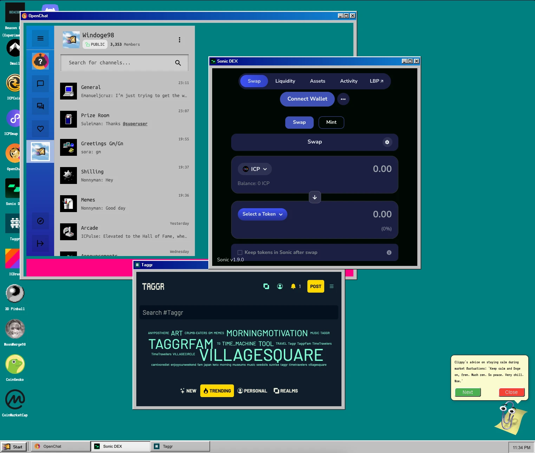This screenshot has height=453, width=535.
Task: Switch to Sonic DEX taskbar button
Action: tap(120, 447)
